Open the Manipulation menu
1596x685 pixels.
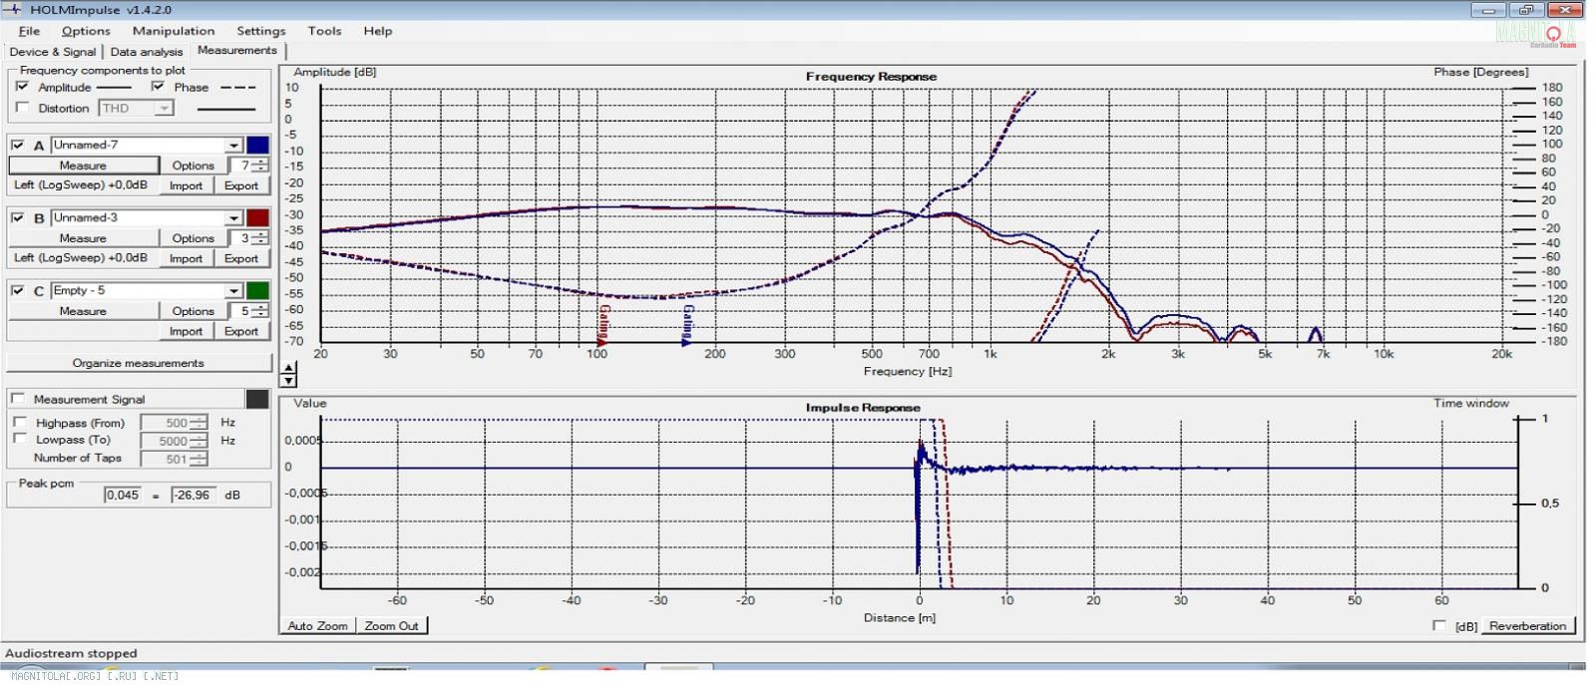coord(174,31)
